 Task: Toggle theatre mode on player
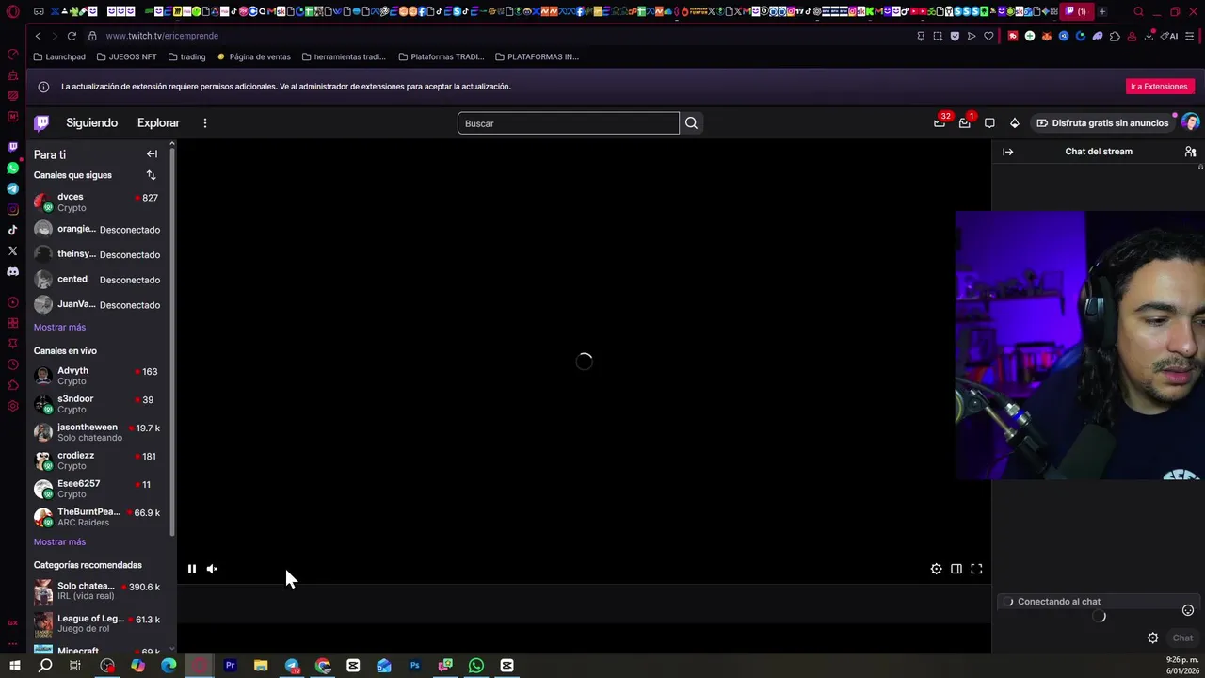click(956, 569)
